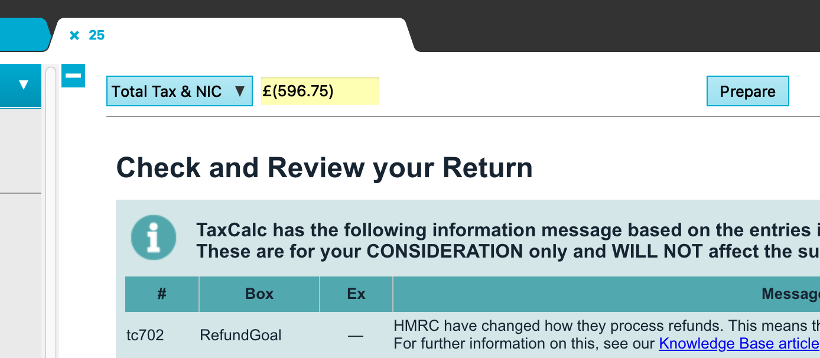Click the dash in the Ex column
The image size is (820, 358).
356,336
